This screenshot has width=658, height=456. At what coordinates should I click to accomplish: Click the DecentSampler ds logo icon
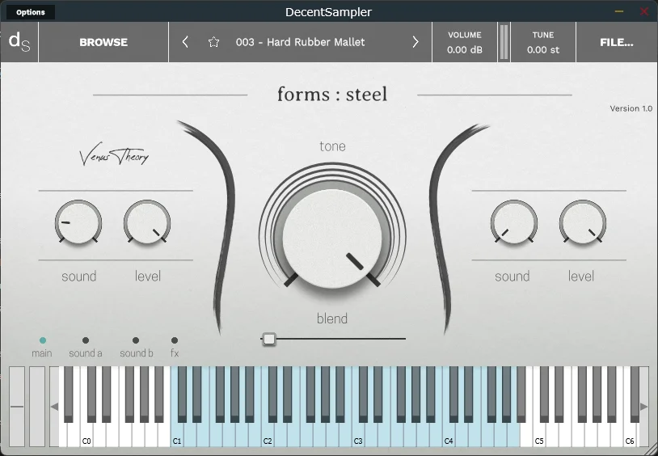[x=19, y=42]
